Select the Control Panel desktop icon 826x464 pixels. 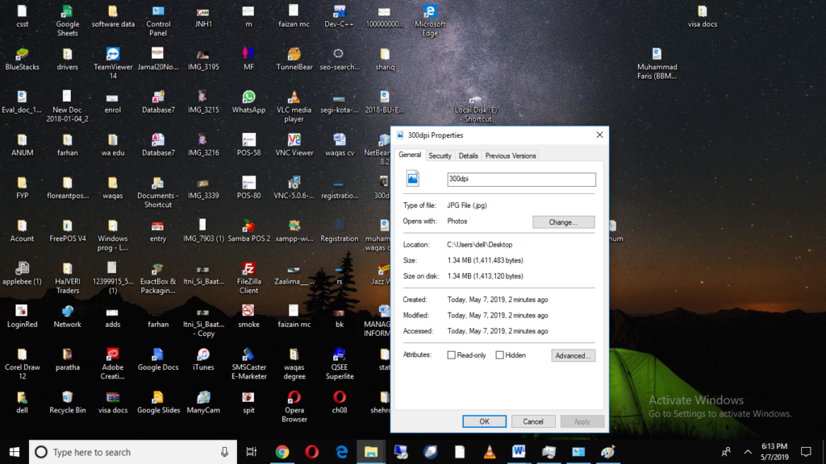tap(158, 20)
